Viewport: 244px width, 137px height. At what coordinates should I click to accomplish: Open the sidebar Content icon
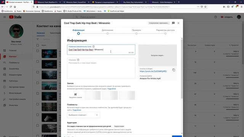tap(5, 56)
